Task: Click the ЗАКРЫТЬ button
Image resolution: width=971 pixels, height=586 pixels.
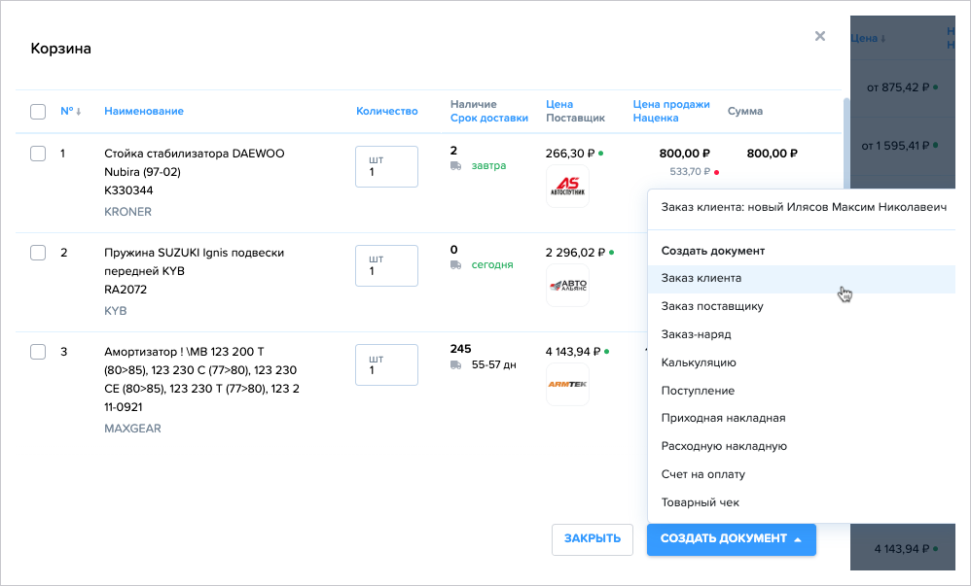Action: click(592, 539)
